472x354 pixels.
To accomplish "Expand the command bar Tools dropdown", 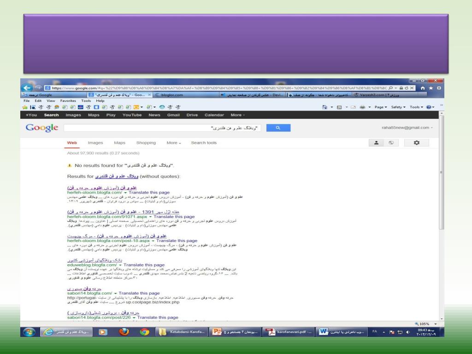I will [416, 107].
